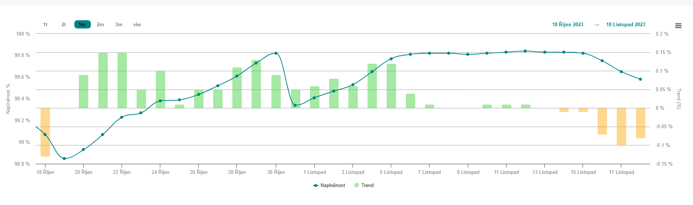This screenshot has width=693, height=205.
Task: Select the 1t range button
Action: click(x=45, y=25)
